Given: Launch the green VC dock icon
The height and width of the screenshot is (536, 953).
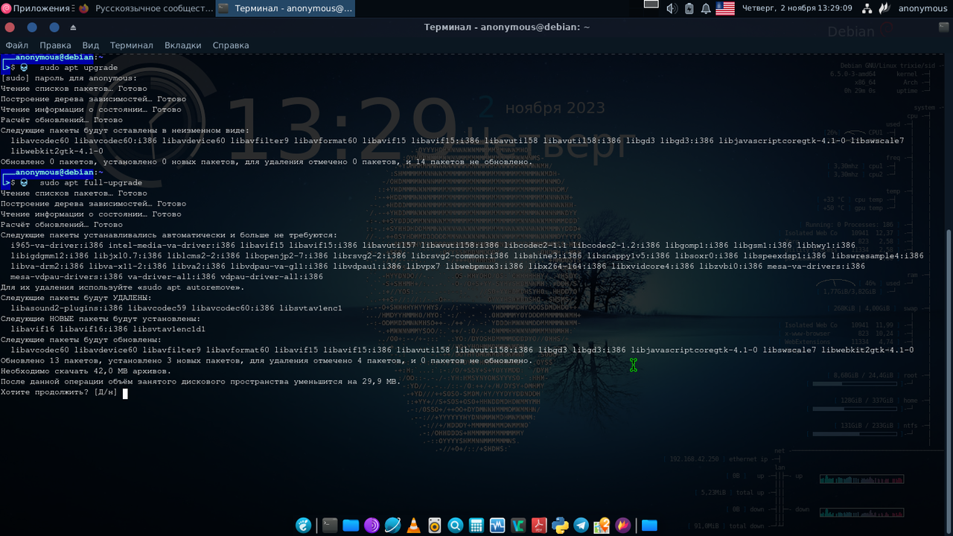Looking at the screenshot, I should [518, 525].
